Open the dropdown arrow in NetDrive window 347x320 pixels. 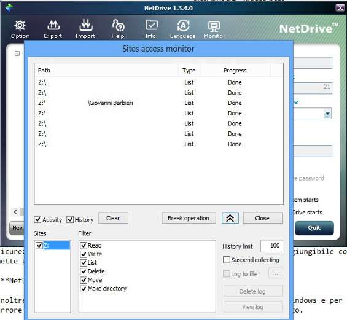click(327, 114)
